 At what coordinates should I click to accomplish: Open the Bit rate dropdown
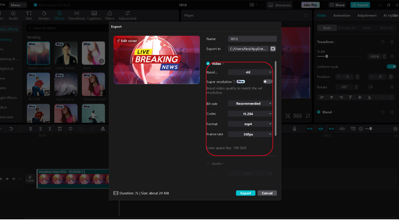pos(250,103)
